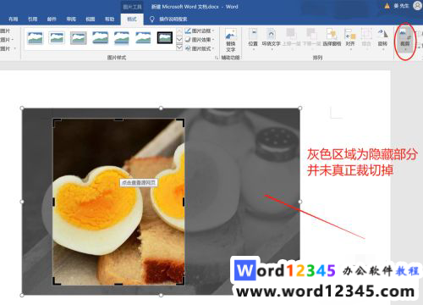Switch to the Mailings (邮件) ribbon tab
The width and height of the screenshot is (423, 305).
coord(52,19)
